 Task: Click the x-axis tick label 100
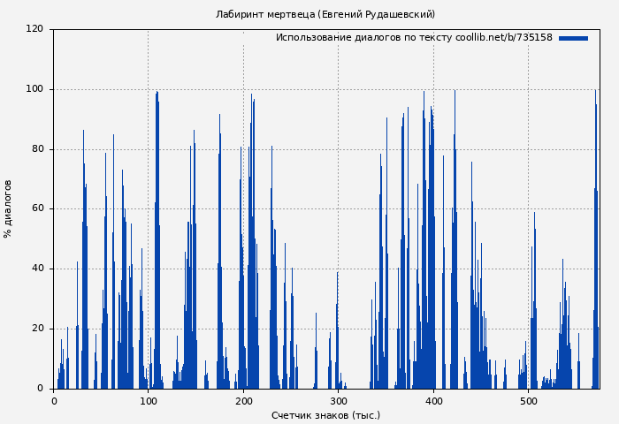[149, 400]
